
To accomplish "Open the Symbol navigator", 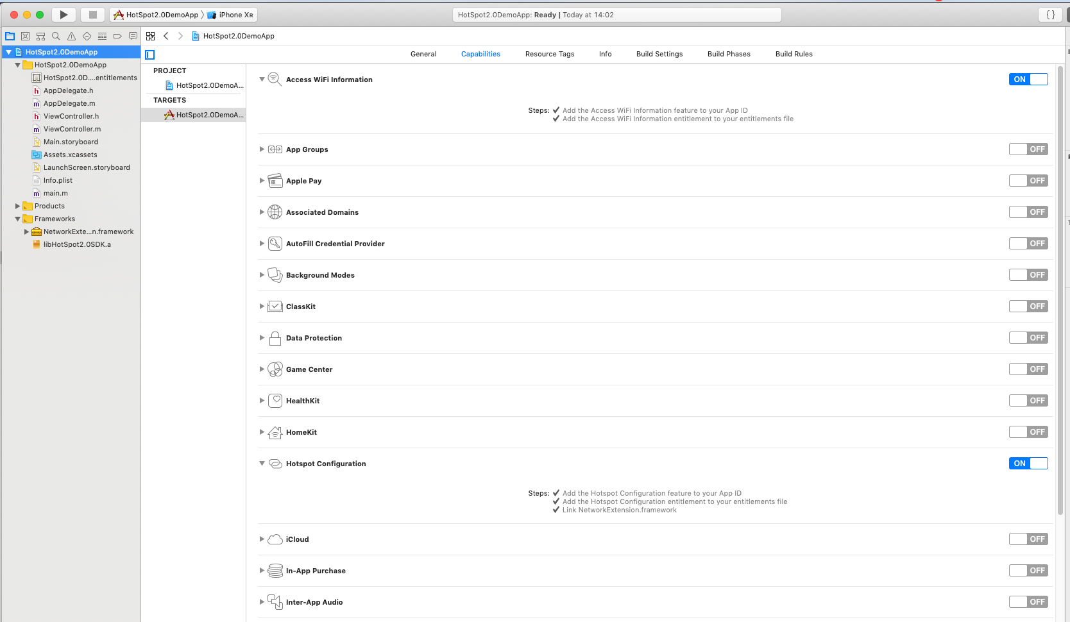I will coord(41,37).
